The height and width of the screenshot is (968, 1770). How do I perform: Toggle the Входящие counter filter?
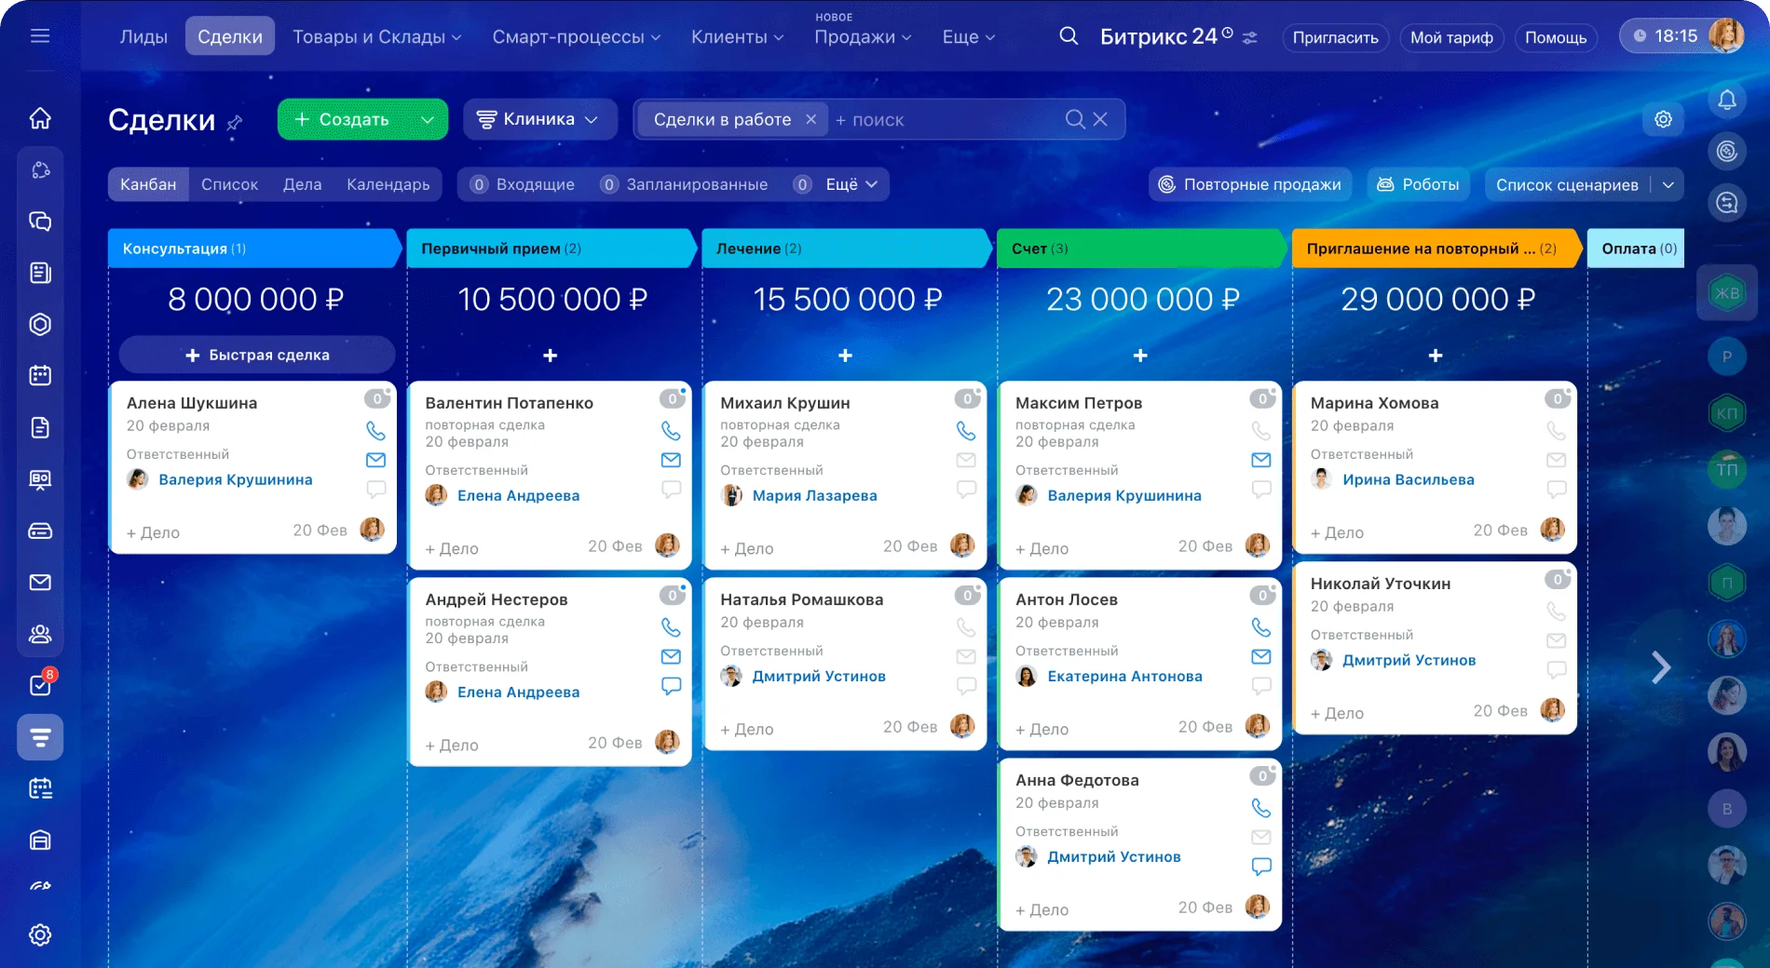(x=522, y=184)
